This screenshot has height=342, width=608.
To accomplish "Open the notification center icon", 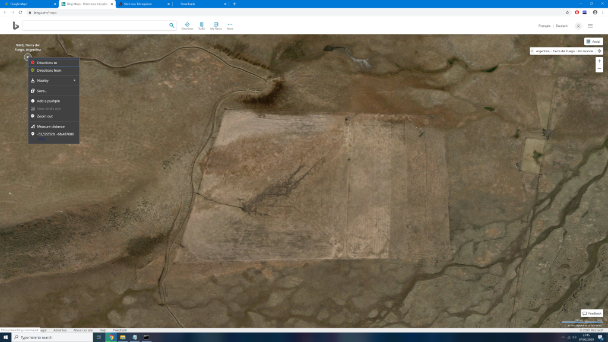I will point(600,337).
